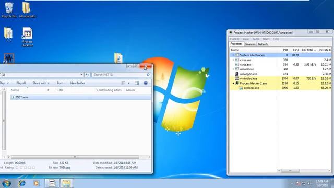
Task: Collapse the Process Hacker 2.exe tree node
Action: [233, 83]
